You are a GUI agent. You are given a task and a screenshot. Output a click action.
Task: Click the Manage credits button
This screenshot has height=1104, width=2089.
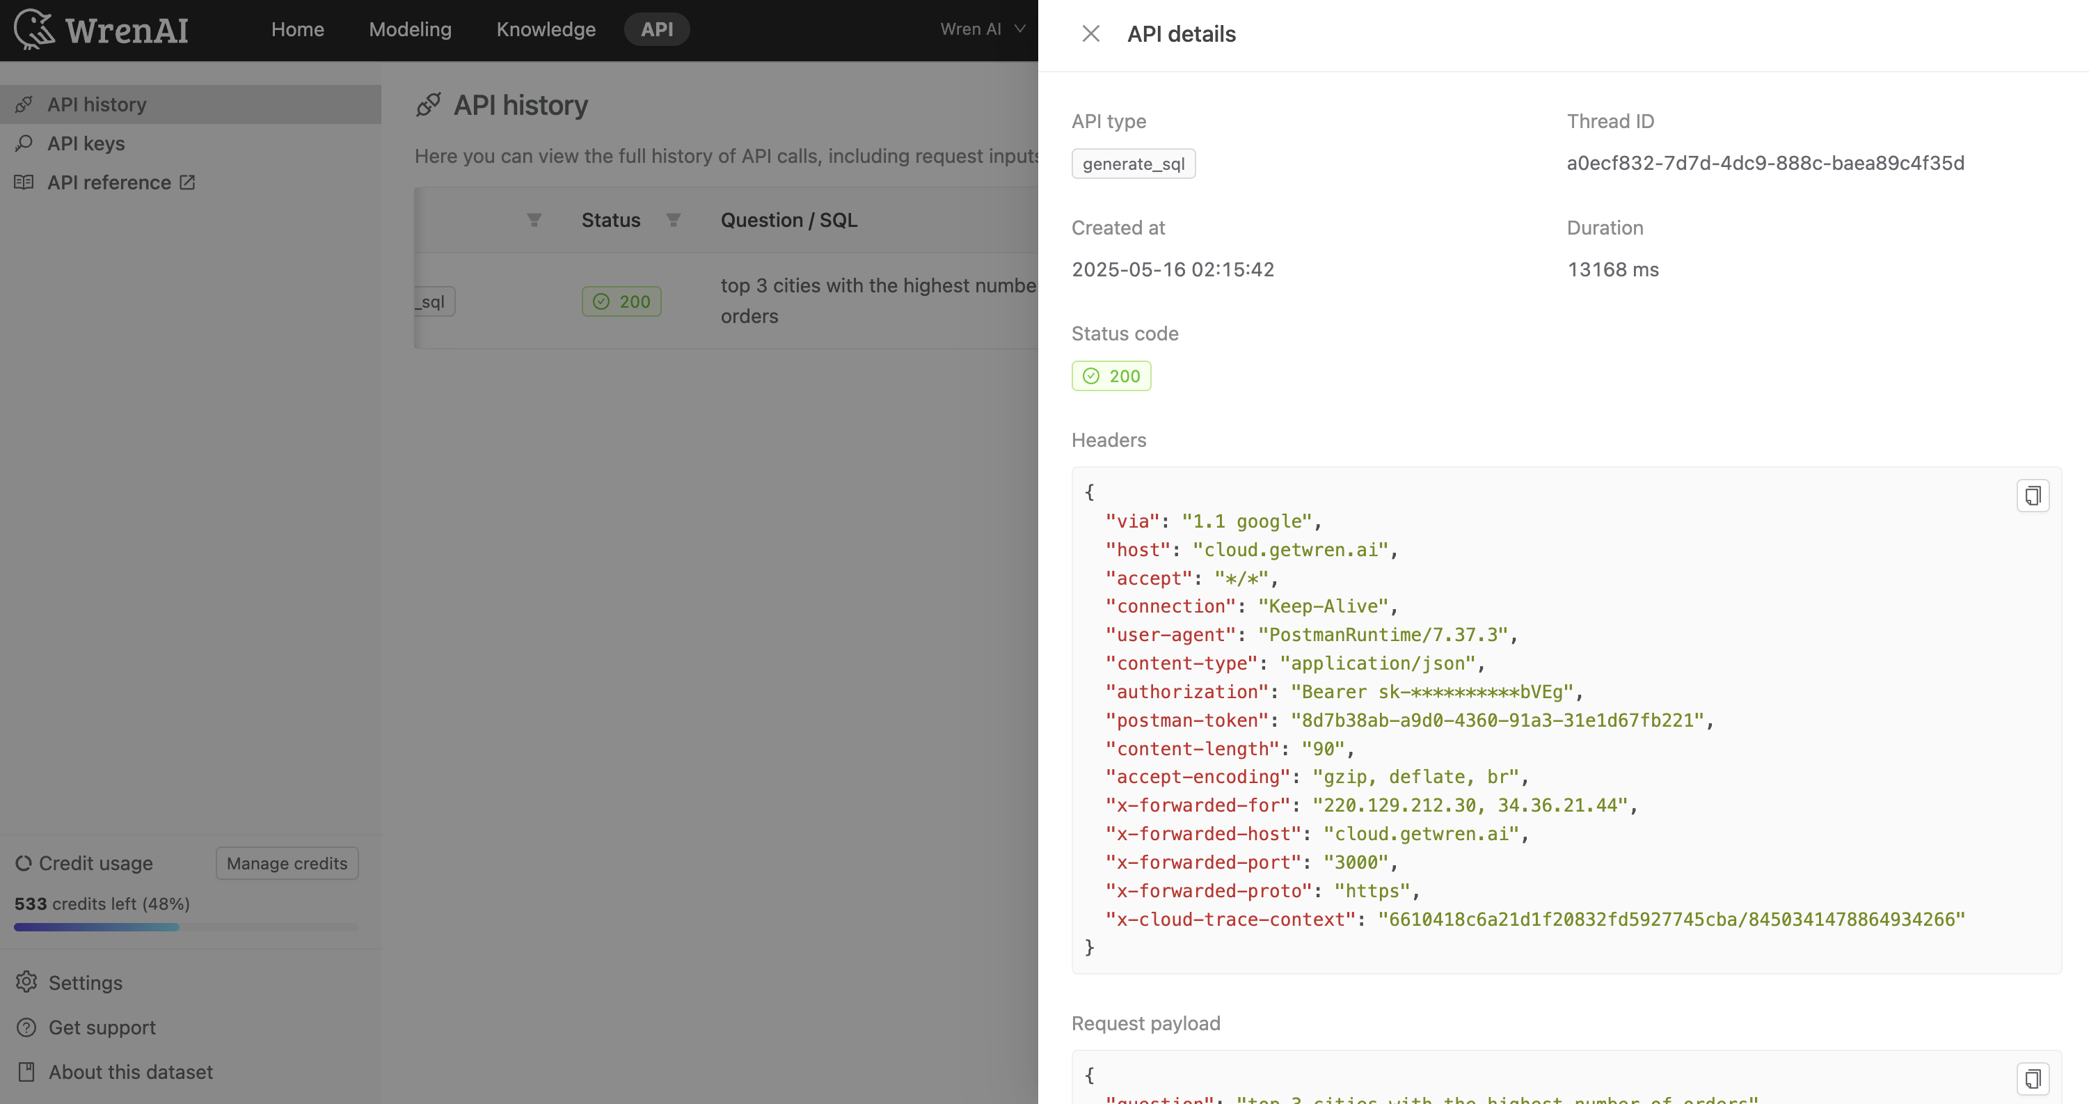click(287, 863)
